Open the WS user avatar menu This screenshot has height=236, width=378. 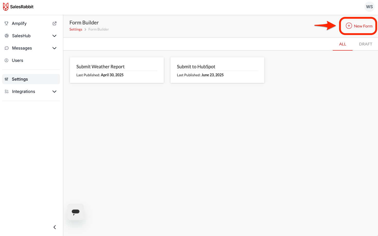pos(369,7)
